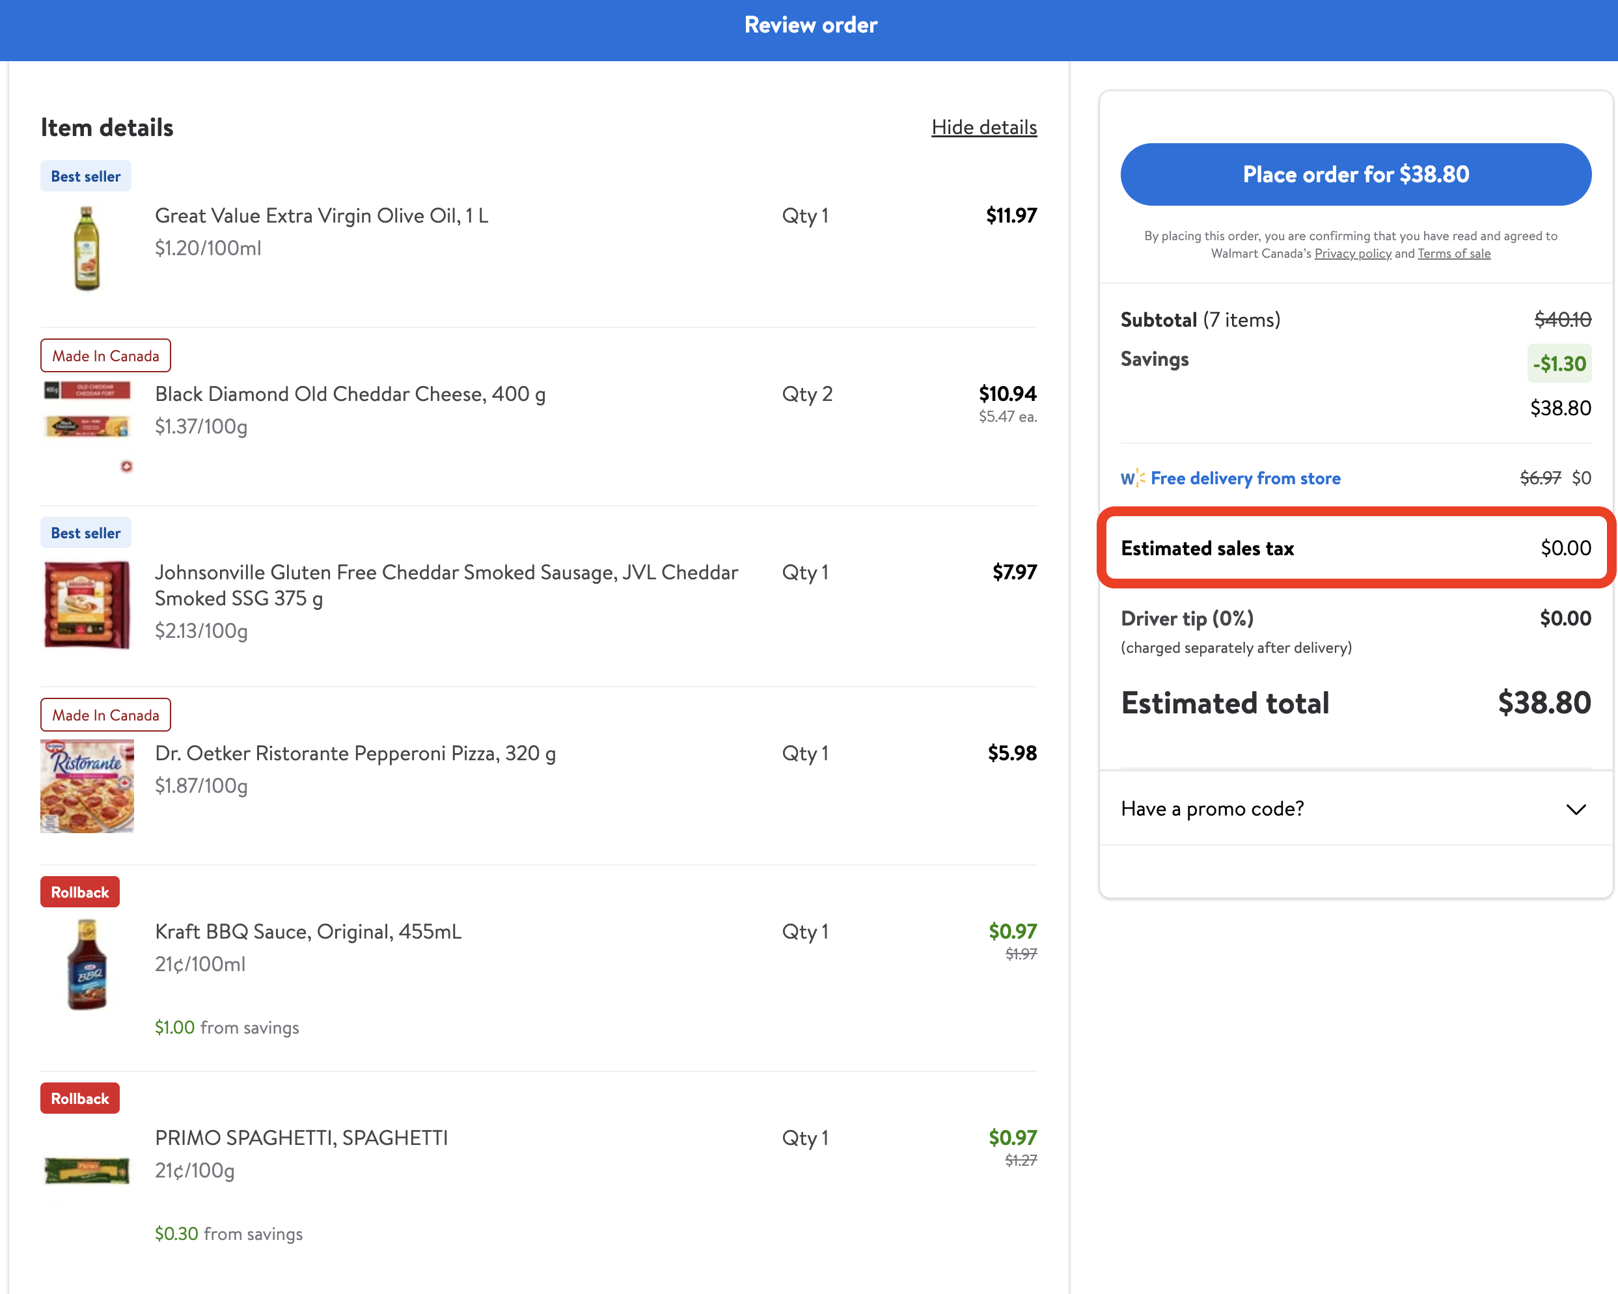Open the Terms of sale link

point(1453,254)
